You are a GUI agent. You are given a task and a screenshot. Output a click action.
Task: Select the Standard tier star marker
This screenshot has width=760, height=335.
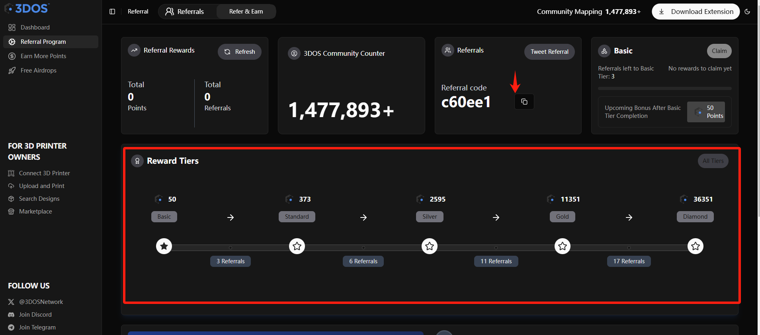point(297,246)
